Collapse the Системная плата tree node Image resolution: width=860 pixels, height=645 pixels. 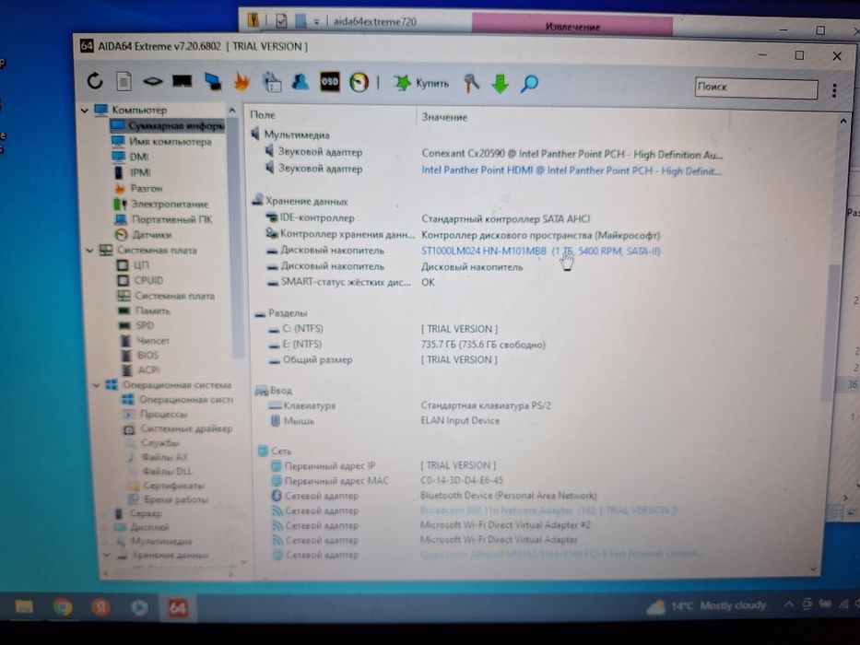click(x=90, y=250)
